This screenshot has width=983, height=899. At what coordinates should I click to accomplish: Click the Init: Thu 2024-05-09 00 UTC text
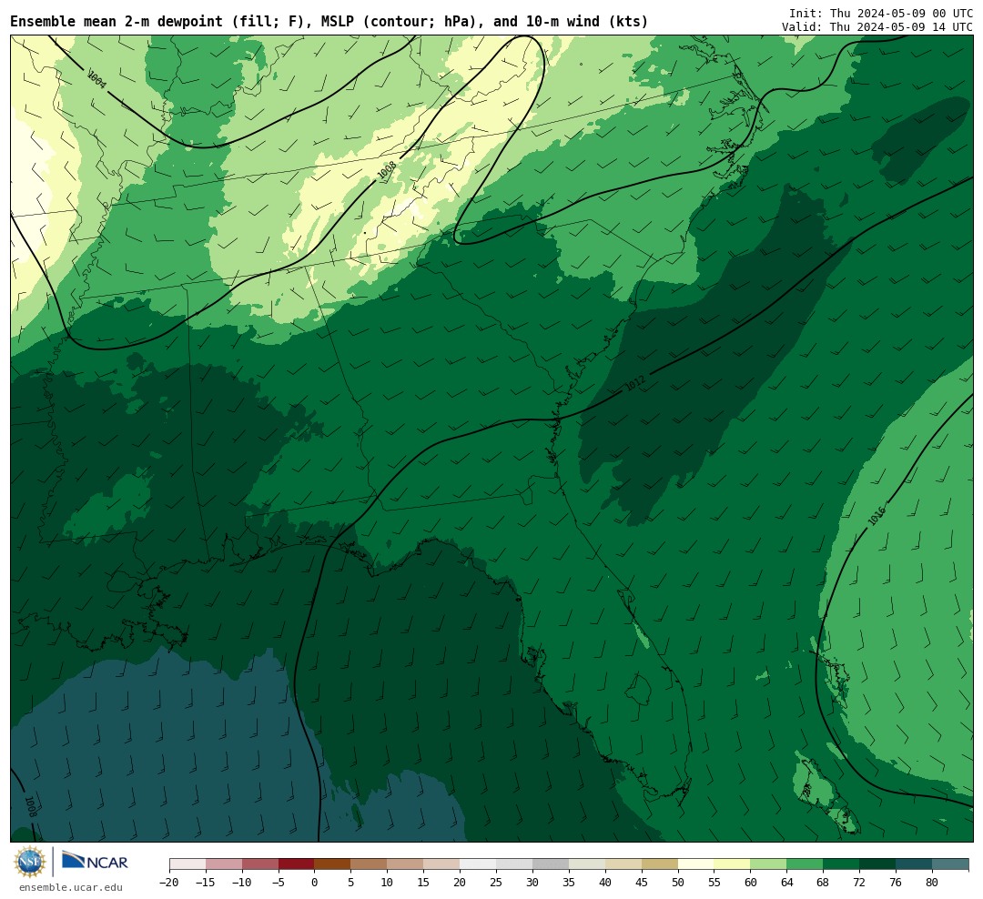click(881, 13)
